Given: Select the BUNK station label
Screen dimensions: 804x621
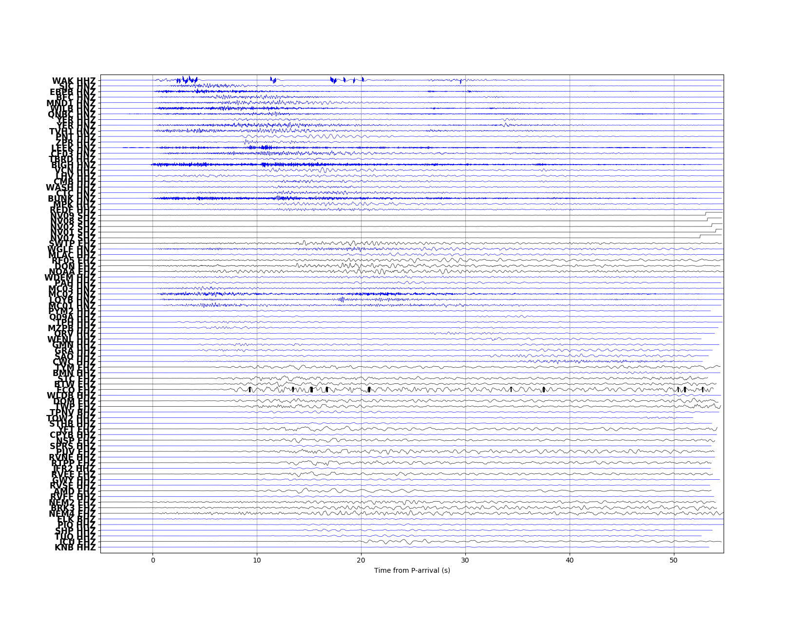Looking at the screenshot, I should coord(72,199).
